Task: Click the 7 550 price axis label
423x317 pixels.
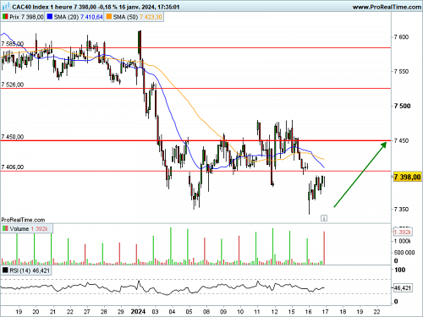Action: pos(401,72)
